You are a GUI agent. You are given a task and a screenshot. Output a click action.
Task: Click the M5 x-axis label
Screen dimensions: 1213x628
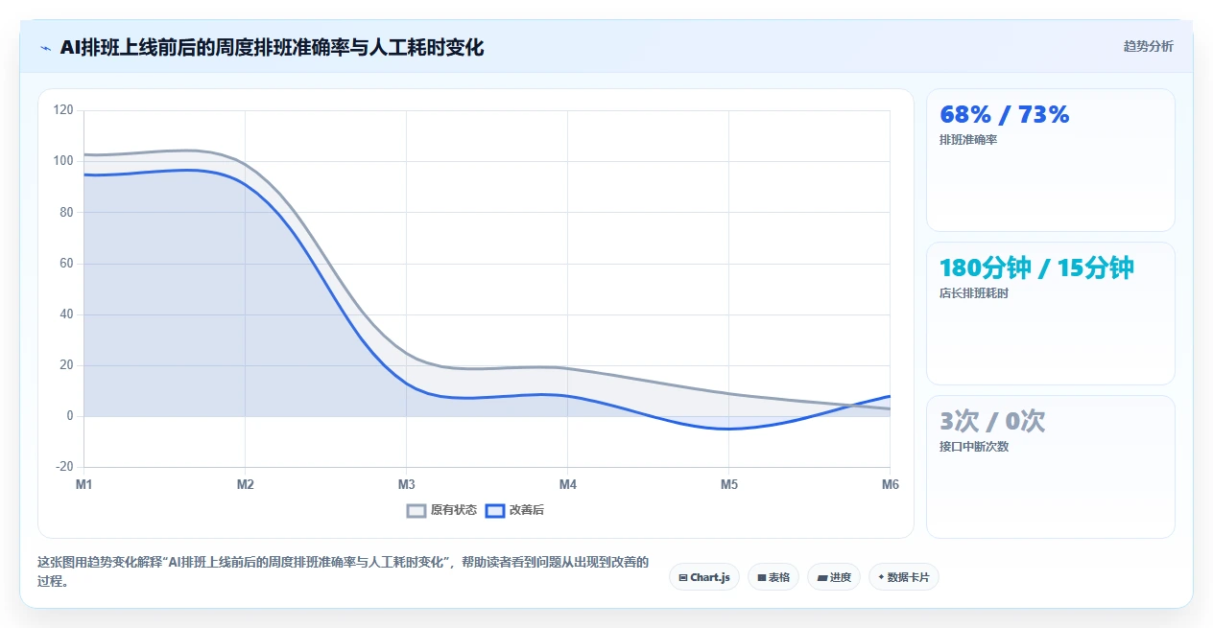pyautogui.click(x=729, y=485)
